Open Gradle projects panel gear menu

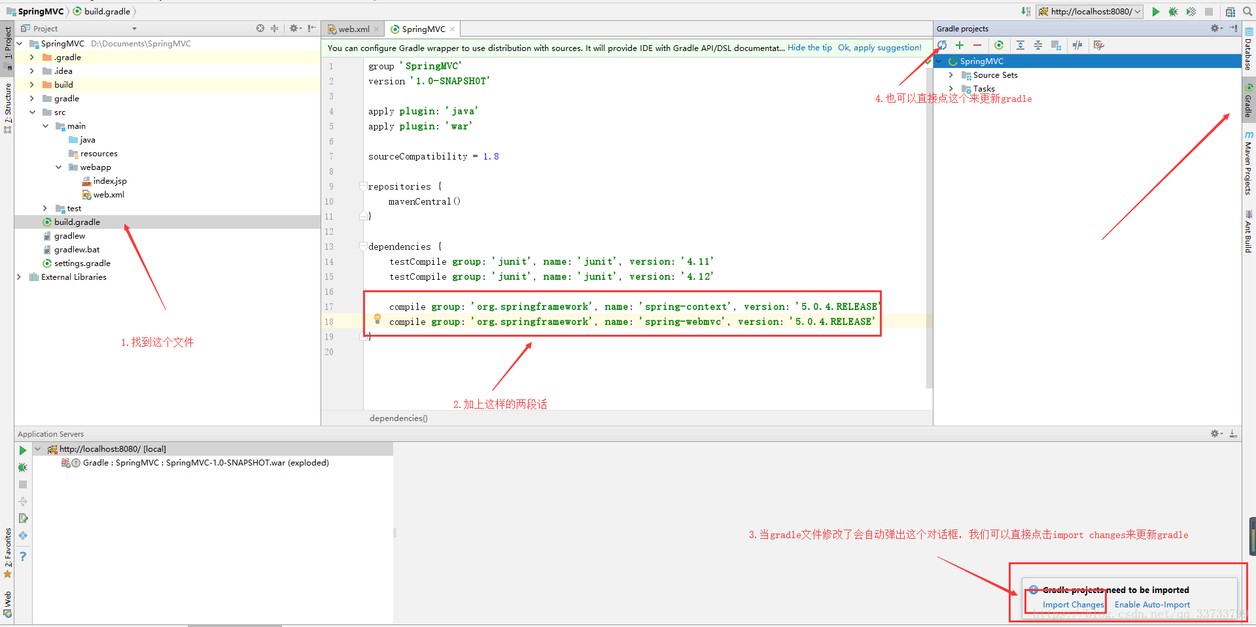pyautogui.click(x=1217, y=28)
